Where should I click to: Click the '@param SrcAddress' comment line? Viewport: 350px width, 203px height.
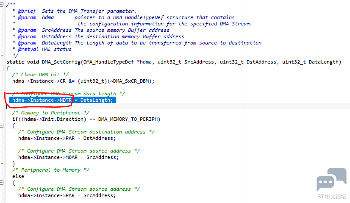click(91, 30)
